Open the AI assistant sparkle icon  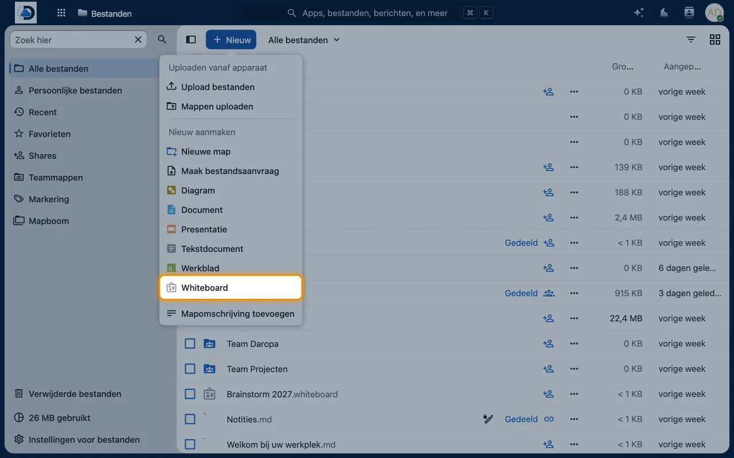(x=639, y=13)
